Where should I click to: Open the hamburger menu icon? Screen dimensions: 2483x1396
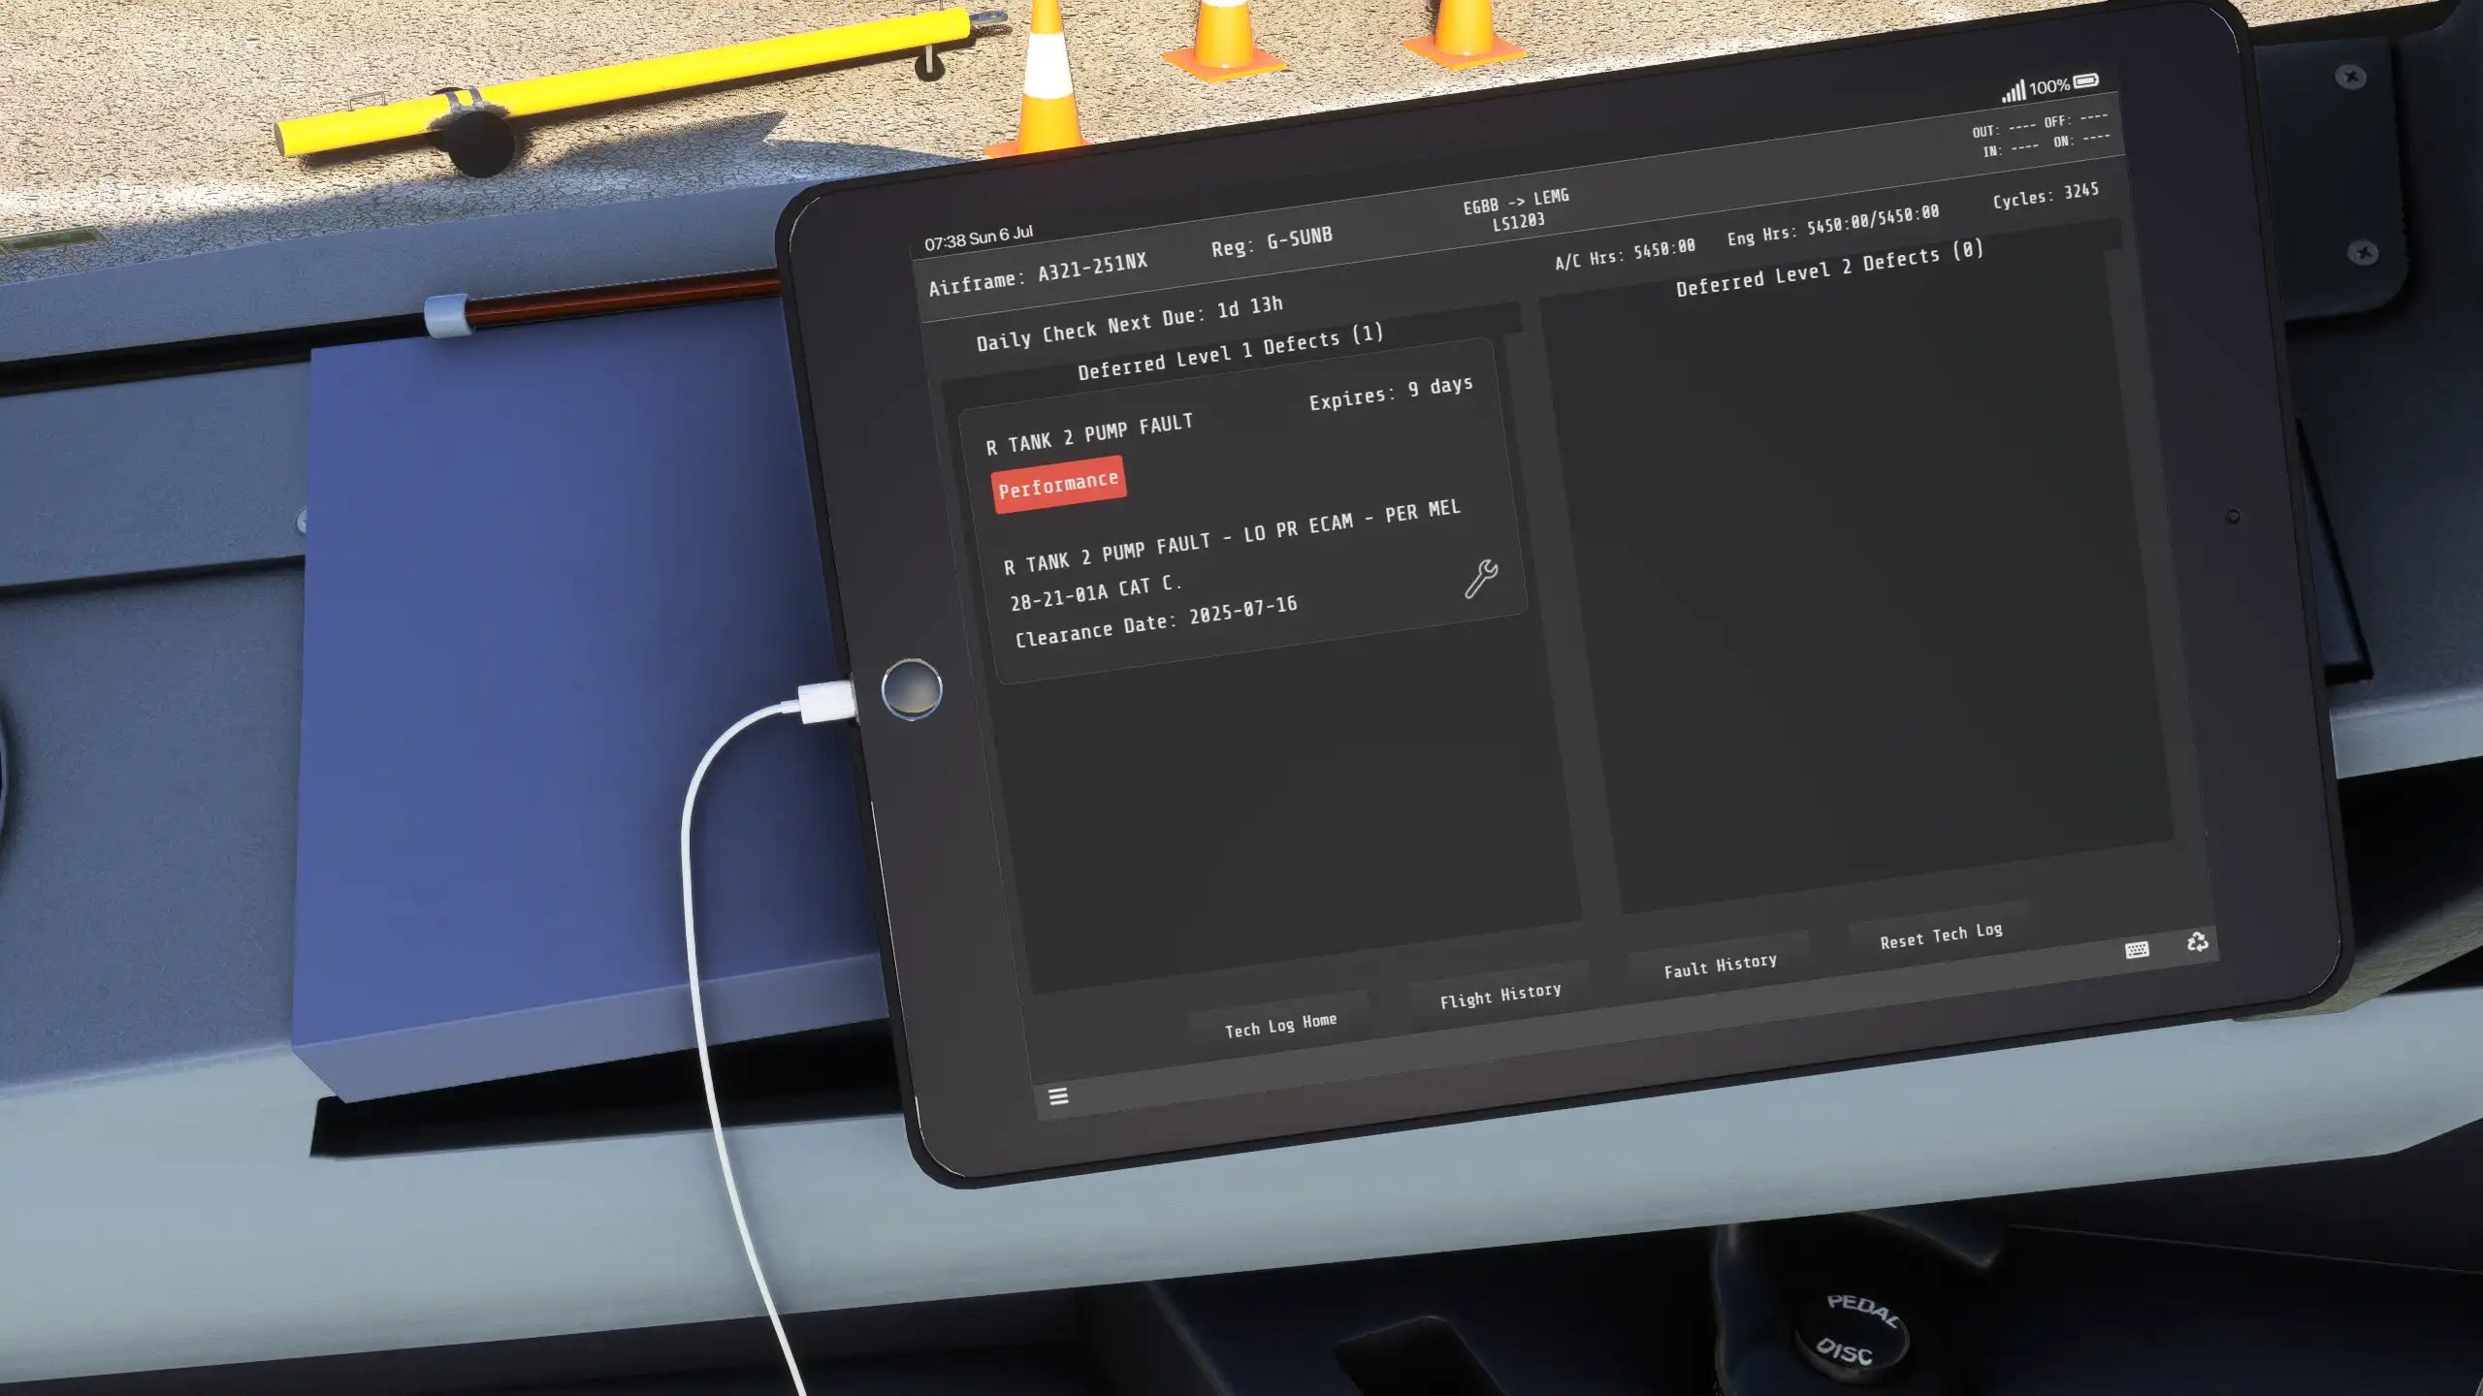click(x=1058, y=1096)
